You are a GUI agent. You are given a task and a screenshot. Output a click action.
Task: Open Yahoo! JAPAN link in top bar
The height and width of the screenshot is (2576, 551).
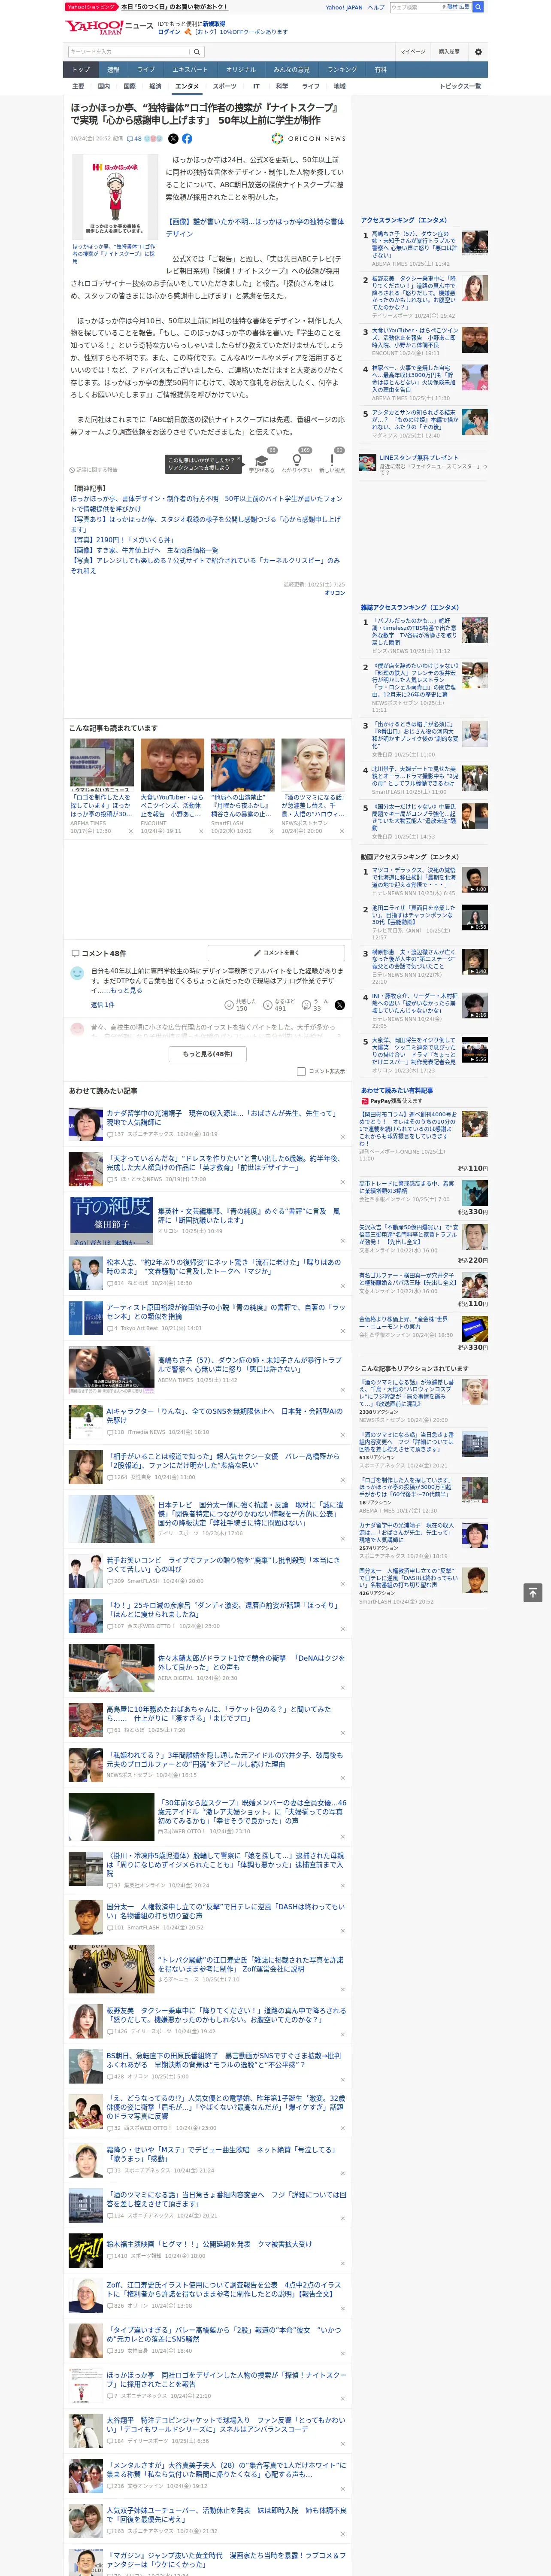(344, 7)
